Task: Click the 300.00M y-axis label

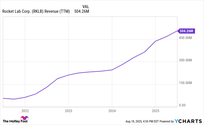Action: pyautogui.click(x=185, y=60)
